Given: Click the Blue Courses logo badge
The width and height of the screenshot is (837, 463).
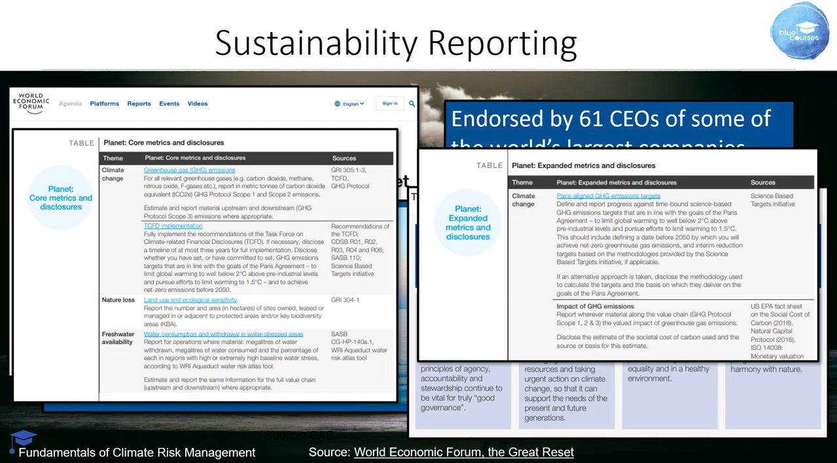Looking at the screenshot, I should coord(799,31).
